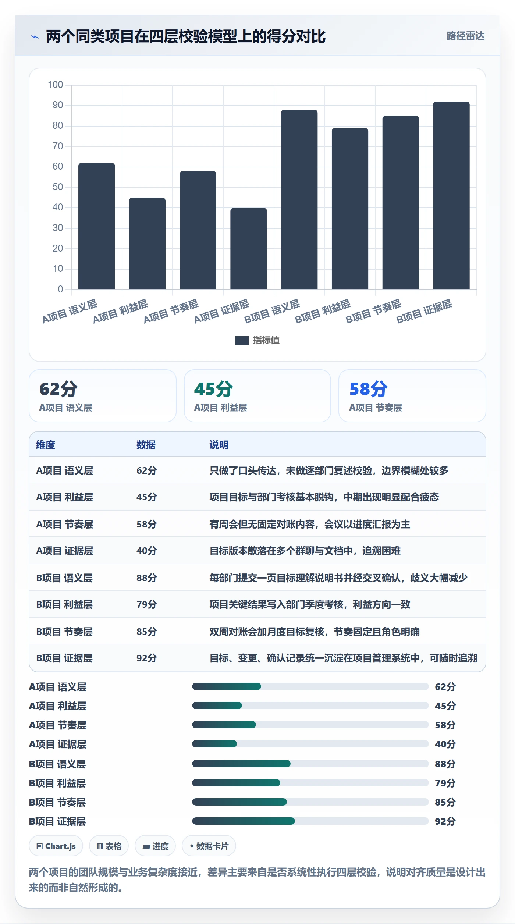Select the table text 项目目标与部门考核基本脱钩
Screen dimensions: 515x924
coord(271,497)
